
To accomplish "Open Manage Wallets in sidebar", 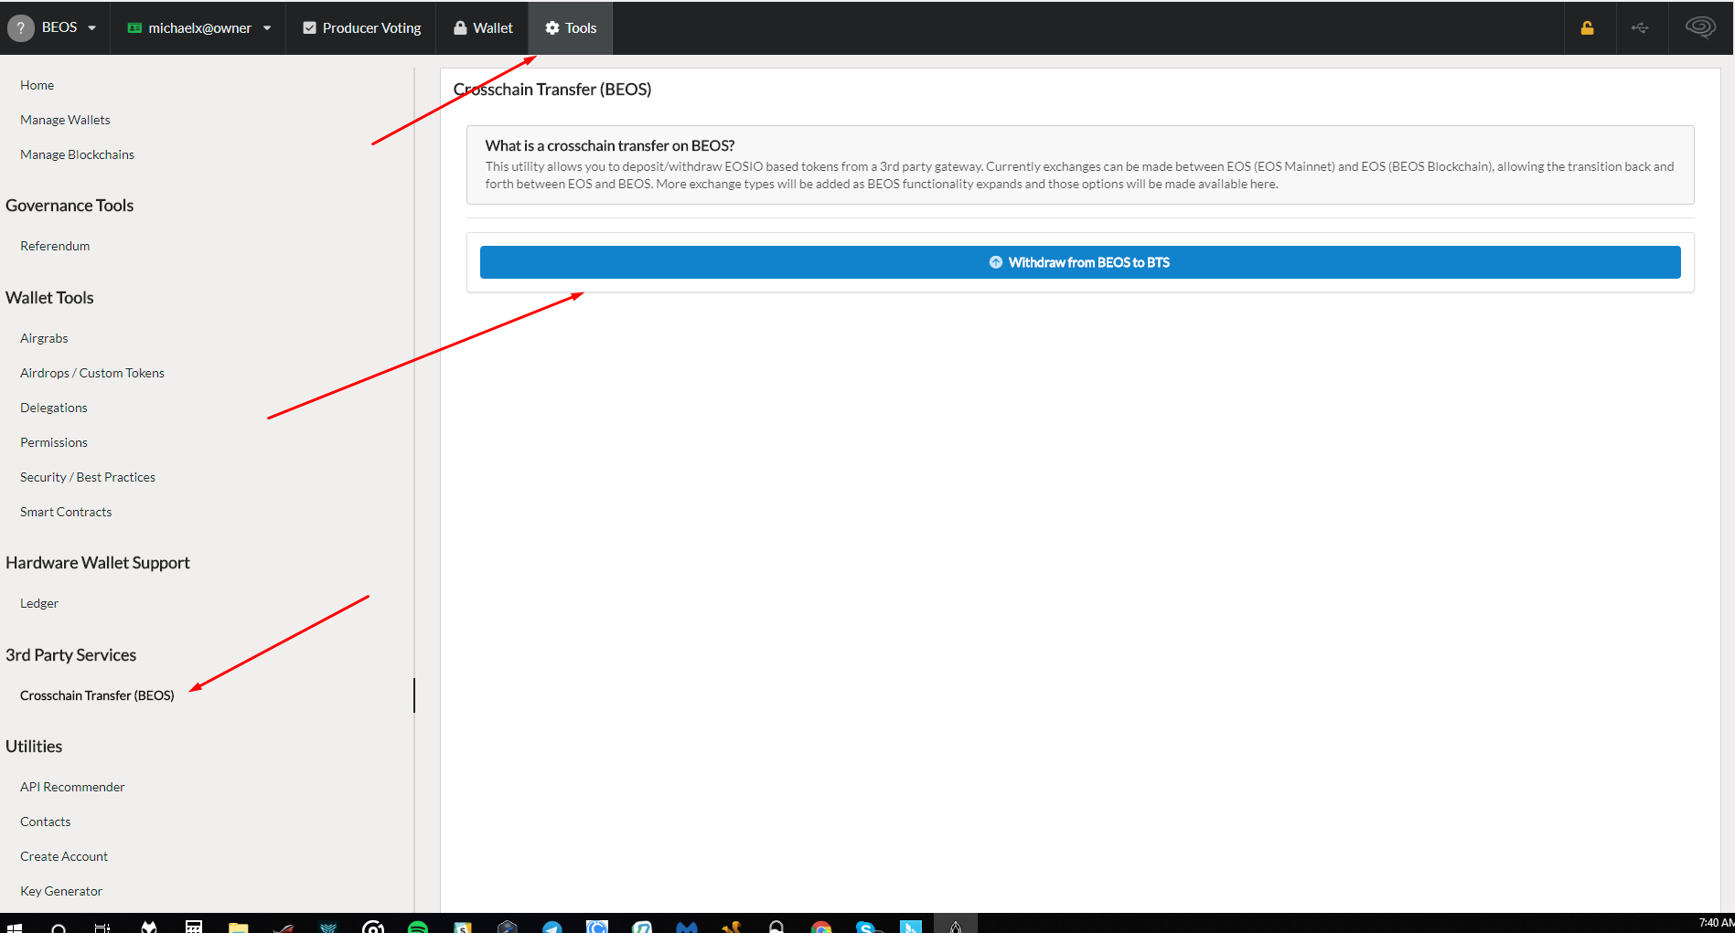I will pyautogui.click(x=65, y=120).
